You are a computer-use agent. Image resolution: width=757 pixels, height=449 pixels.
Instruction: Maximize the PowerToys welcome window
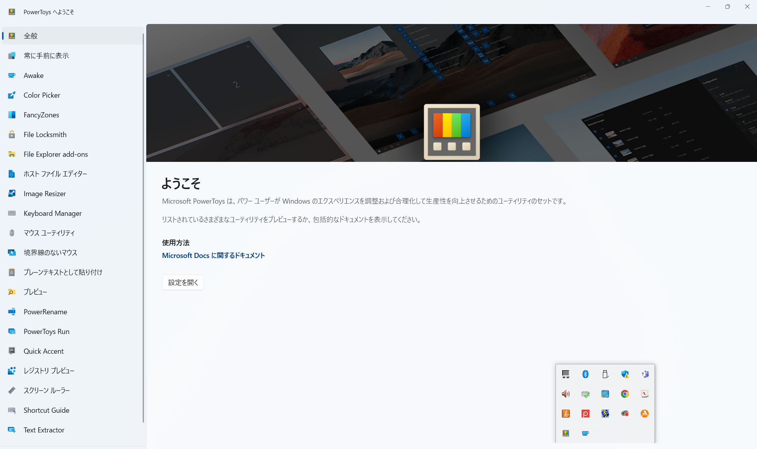coord(727,7)
